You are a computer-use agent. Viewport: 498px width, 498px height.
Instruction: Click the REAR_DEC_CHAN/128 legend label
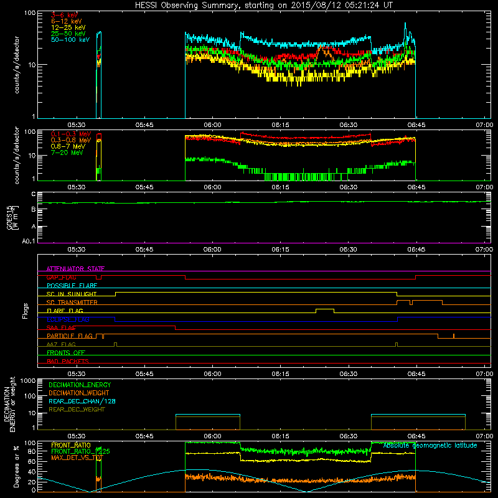tap(82, 401)
